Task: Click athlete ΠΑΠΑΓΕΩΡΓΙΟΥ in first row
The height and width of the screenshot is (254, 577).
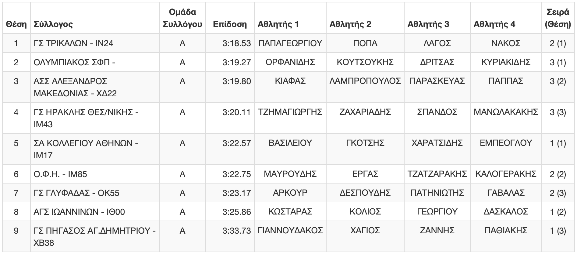Action: coord(290,43)
